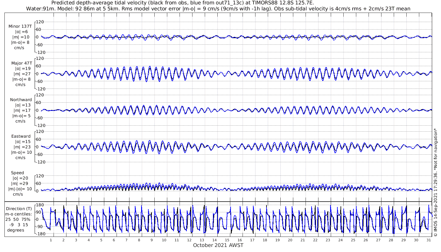
Task: Click day 29 on the x-axis
Action: (404, 240)
